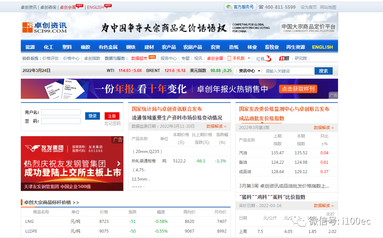Open the 资讯中心 search category dropdown
383x238 pixels.
[x=249, y=71]
